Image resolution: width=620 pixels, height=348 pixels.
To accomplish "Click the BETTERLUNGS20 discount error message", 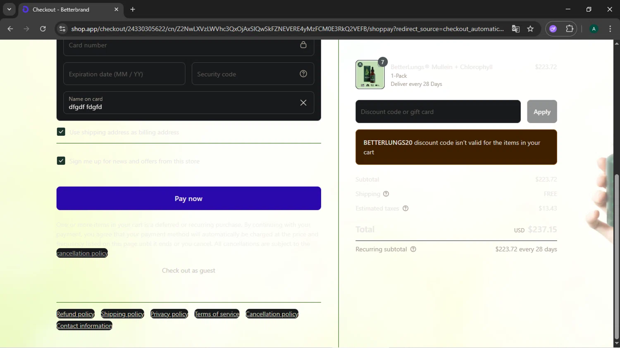I will 456,147.
